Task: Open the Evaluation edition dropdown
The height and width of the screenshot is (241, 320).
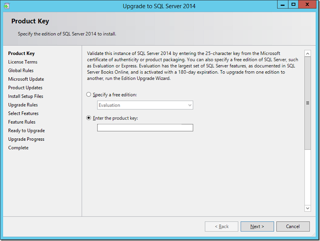Action: pyautogui.click(x=145, y=105)
